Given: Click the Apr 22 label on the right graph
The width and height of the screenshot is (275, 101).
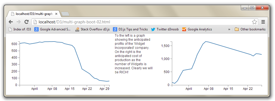Looking at the screenshot, I should pyautogui.click(x=248, y=89).
